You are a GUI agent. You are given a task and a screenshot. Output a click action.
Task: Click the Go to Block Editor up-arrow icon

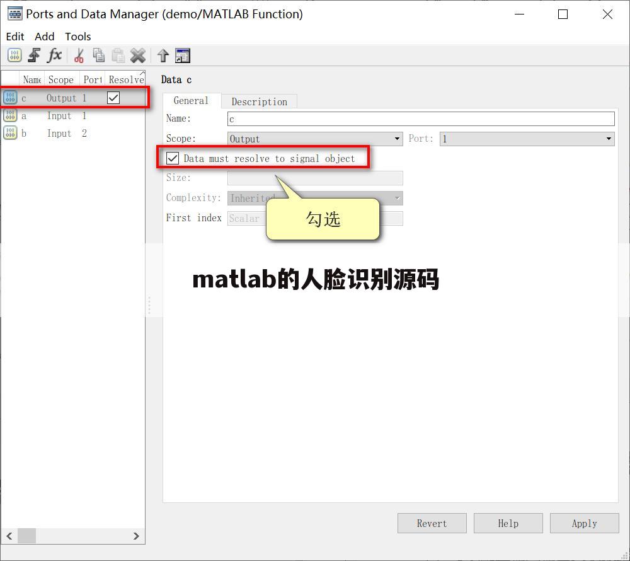pyautogui.click(x=163, y=55)
